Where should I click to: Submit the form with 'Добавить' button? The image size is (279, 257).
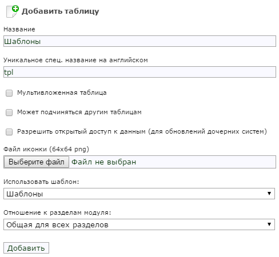point(26,248)
